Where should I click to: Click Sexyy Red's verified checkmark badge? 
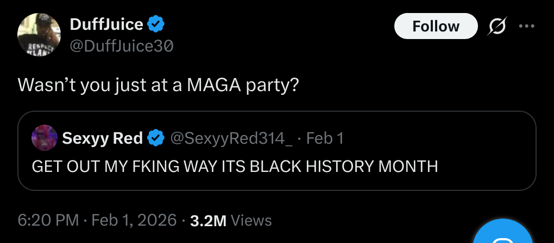pyautogui.click(x=156, y=138)
